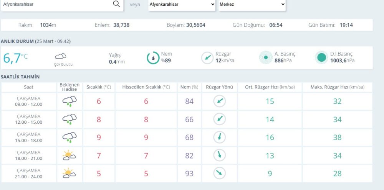
Task: Click the Hissedilen Sıcaklık column header
Action: click(x=146, y=87)
